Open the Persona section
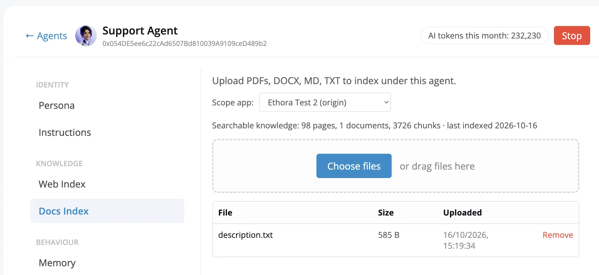599x275 pixels. 57,105
